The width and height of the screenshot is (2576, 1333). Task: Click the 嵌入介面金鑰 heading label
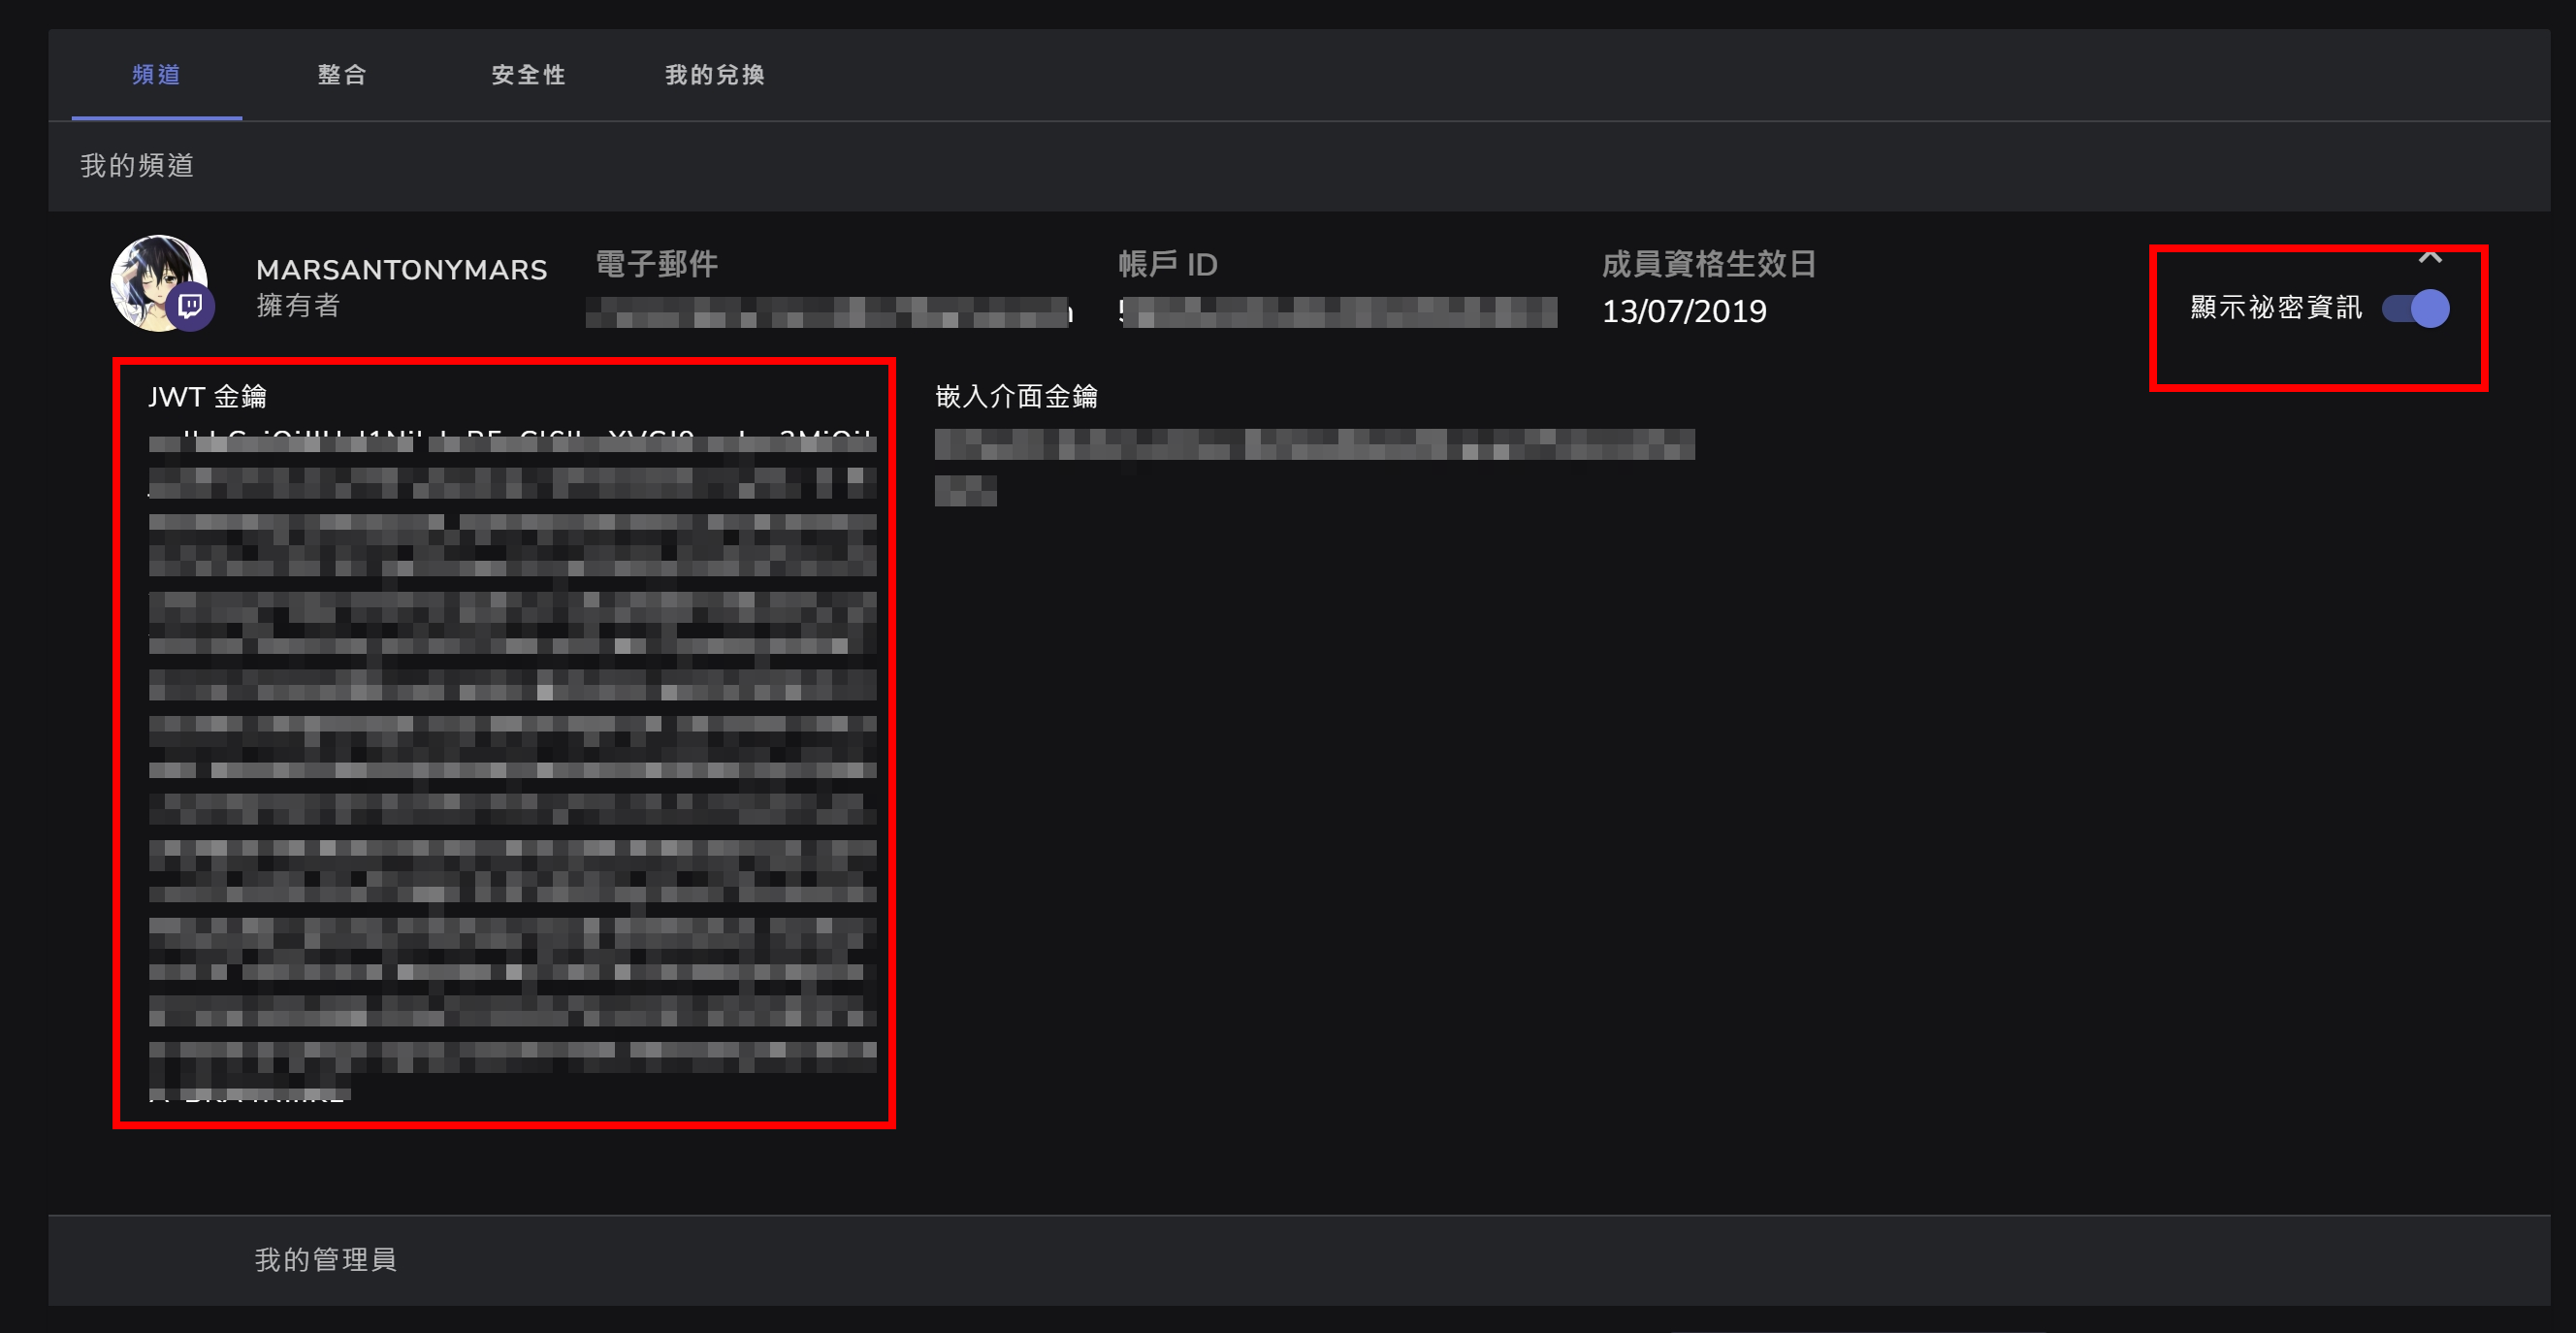1016,397
